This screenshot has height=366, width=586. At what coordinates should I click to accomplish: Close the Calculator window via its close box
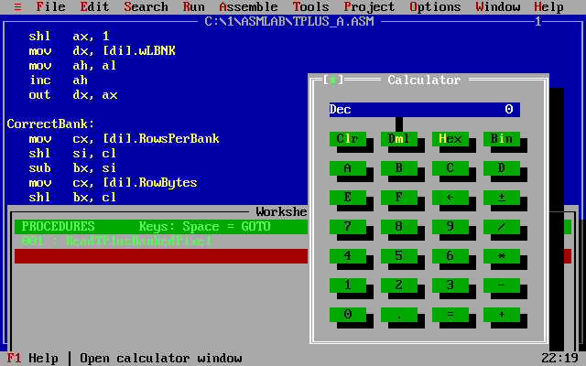tap(332, 80)
